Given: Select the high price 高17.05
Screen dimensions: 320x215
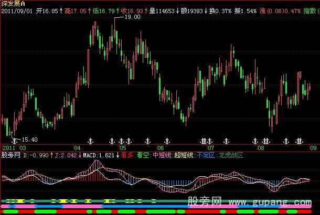Looking at the screenshot, I should (x=76, y=11).
